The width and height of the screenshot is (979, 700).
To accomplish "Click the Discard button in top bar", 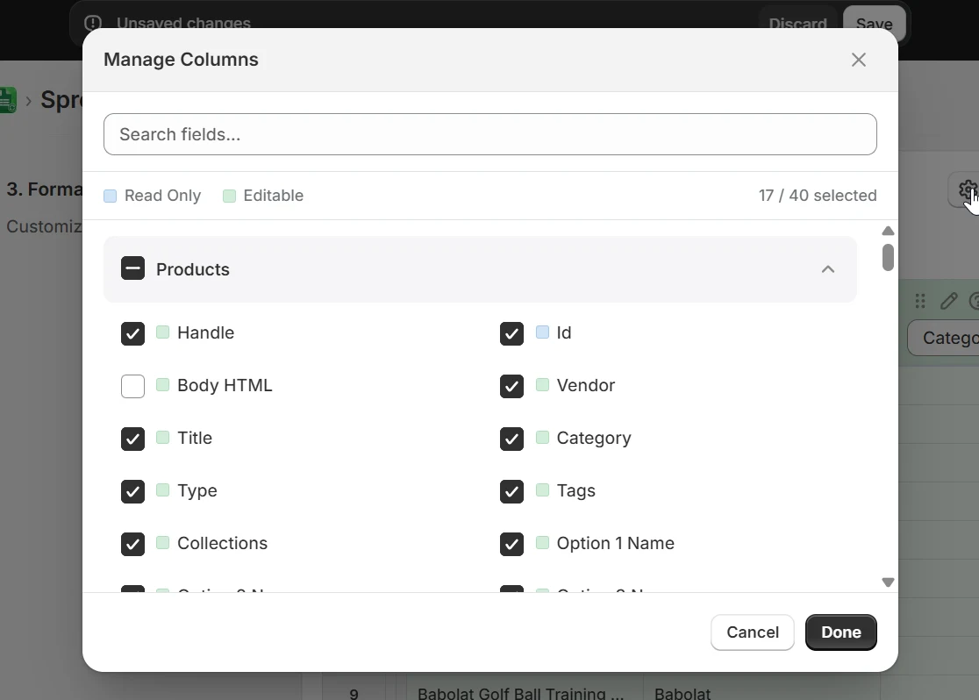I will [x=797, y=24].
